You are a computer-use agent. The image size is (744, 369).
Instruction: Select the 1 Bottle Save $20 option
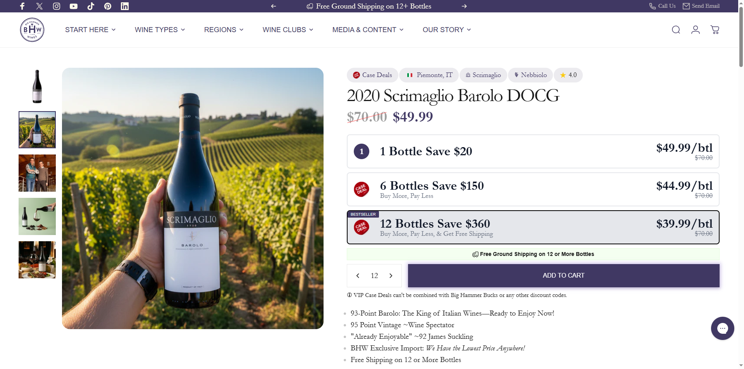coord(533,151)
